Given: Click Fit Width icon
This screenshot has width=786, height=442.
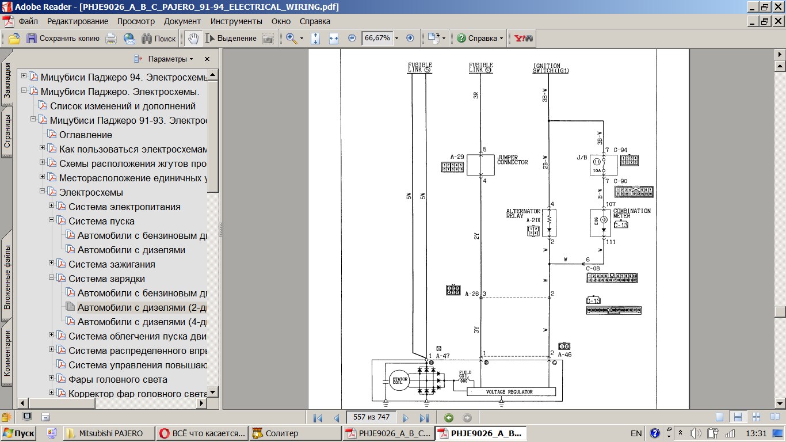Looking at the screenshot, I should click(334, 39).
